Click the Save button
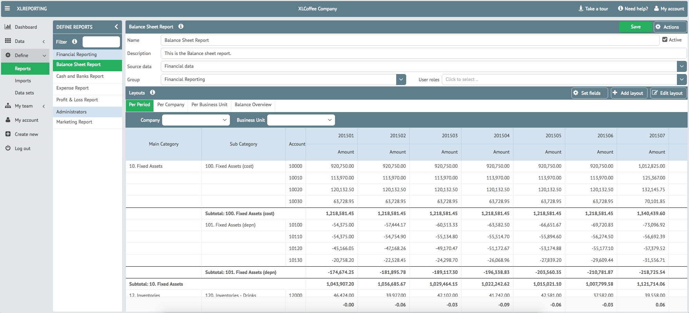The image size is (689, 313). tap(636, 27)
